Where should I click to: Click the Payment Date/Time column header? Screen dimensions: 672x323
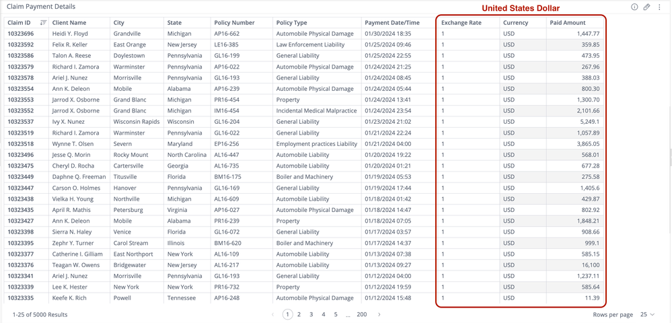392,23
